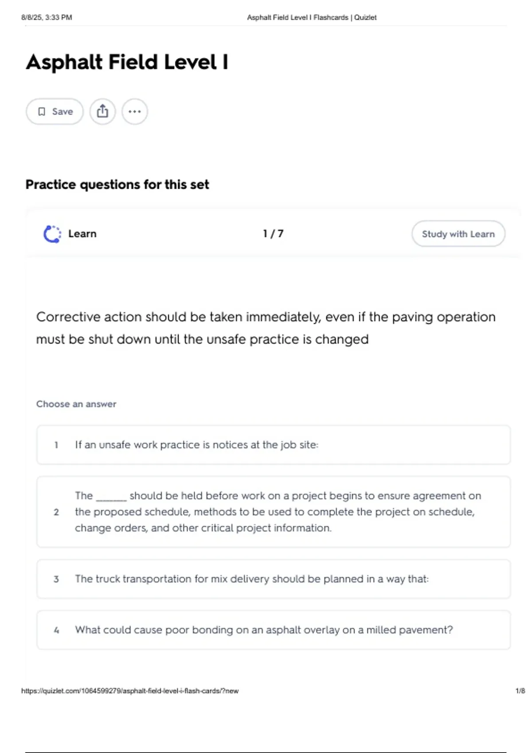The width and height of the screenshot is (532, 753).
Task: Select answer 1 about unsafe work practice
Action: pyautogui.click(x=274, y=445)
